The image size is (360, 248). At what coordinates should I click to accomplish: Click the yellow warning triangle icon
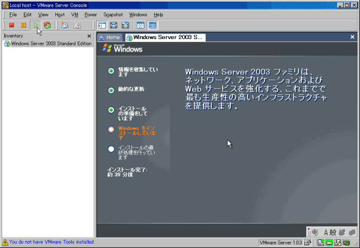[5, 242]
